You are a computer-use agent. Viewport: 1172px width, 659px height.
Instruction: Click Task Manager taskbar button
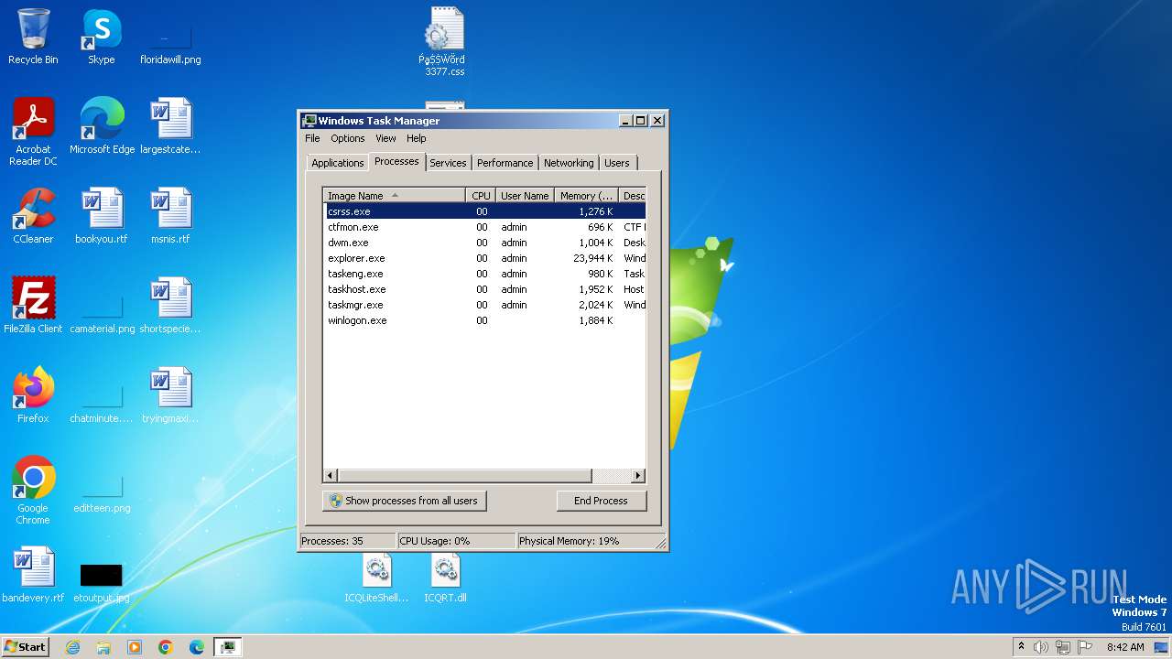point(227,647)
